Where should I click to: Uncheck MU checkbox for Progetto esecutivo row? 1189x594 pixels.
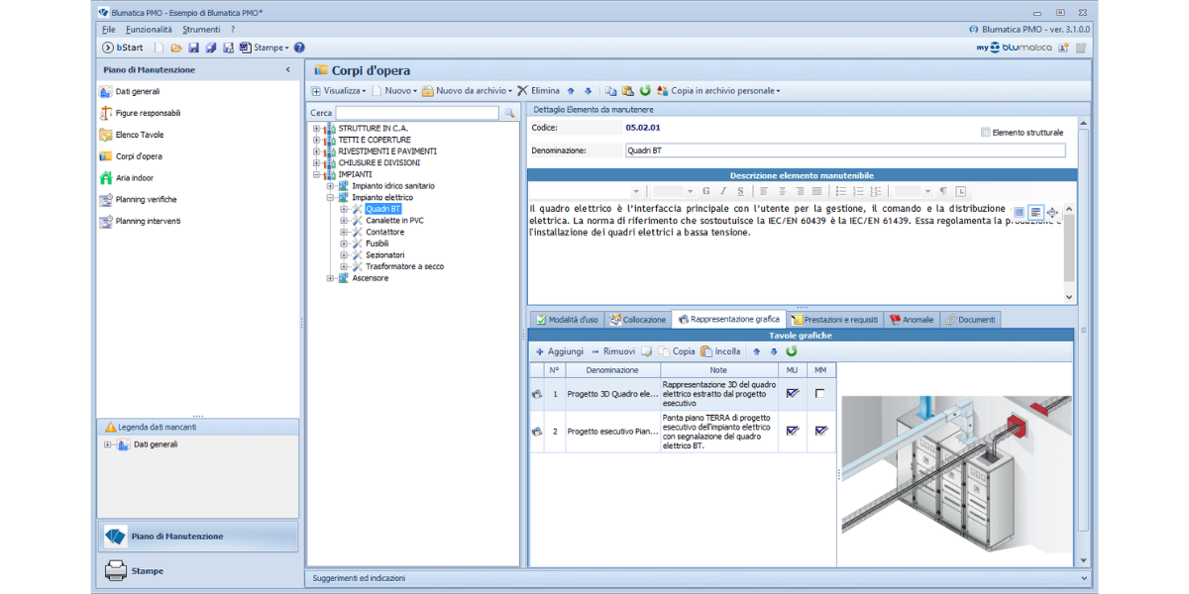[792, 431]
